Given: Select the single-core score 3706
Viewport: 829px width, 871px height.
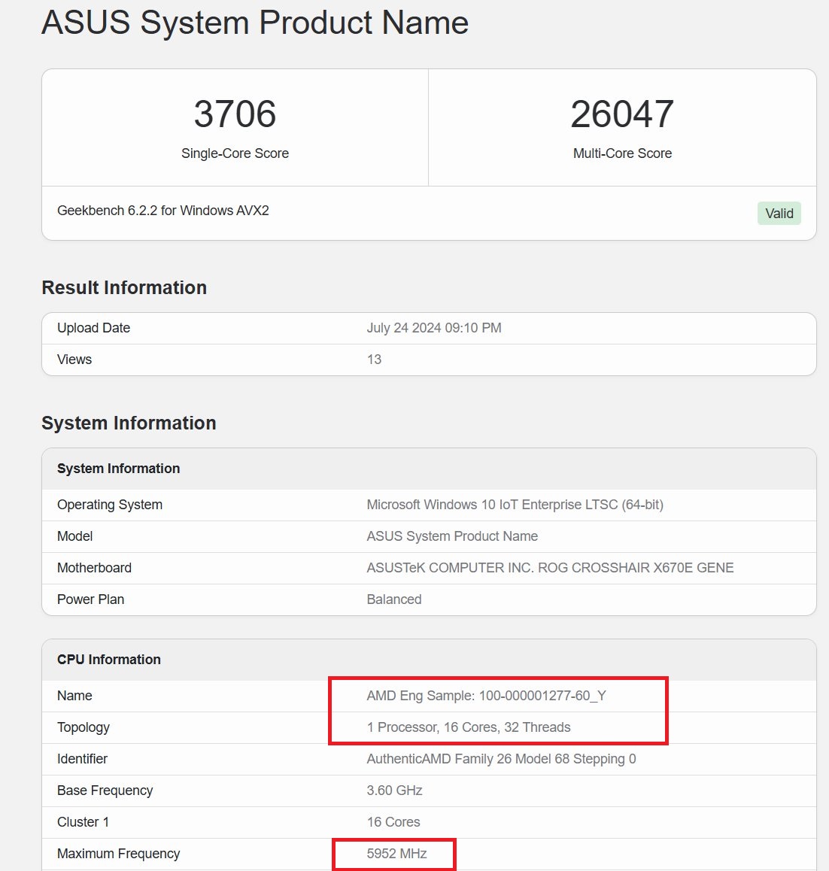Looking at the screenshot, I should point(235,114).
